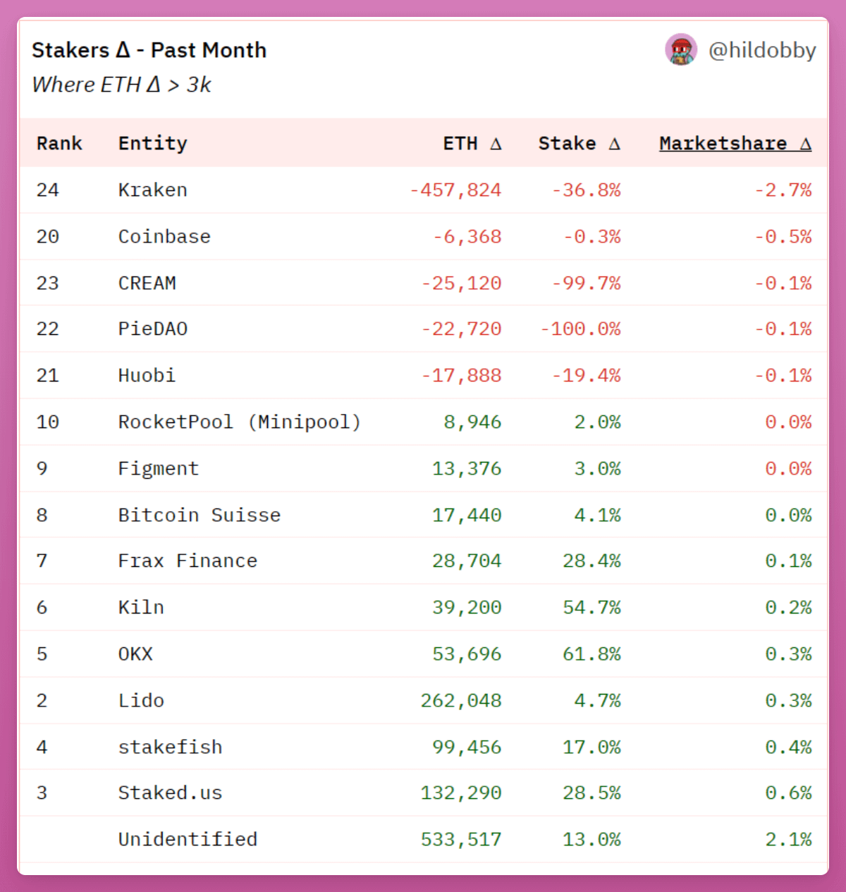Click OKX's 61.8% stake change

591,654
